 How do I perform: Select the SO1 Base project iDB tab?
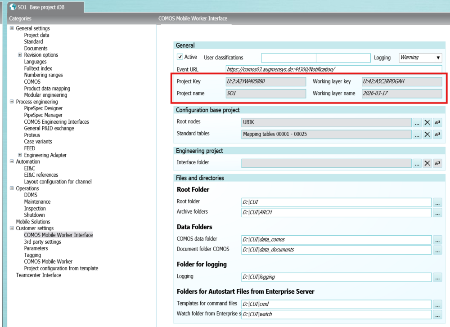tap(46, 7)
